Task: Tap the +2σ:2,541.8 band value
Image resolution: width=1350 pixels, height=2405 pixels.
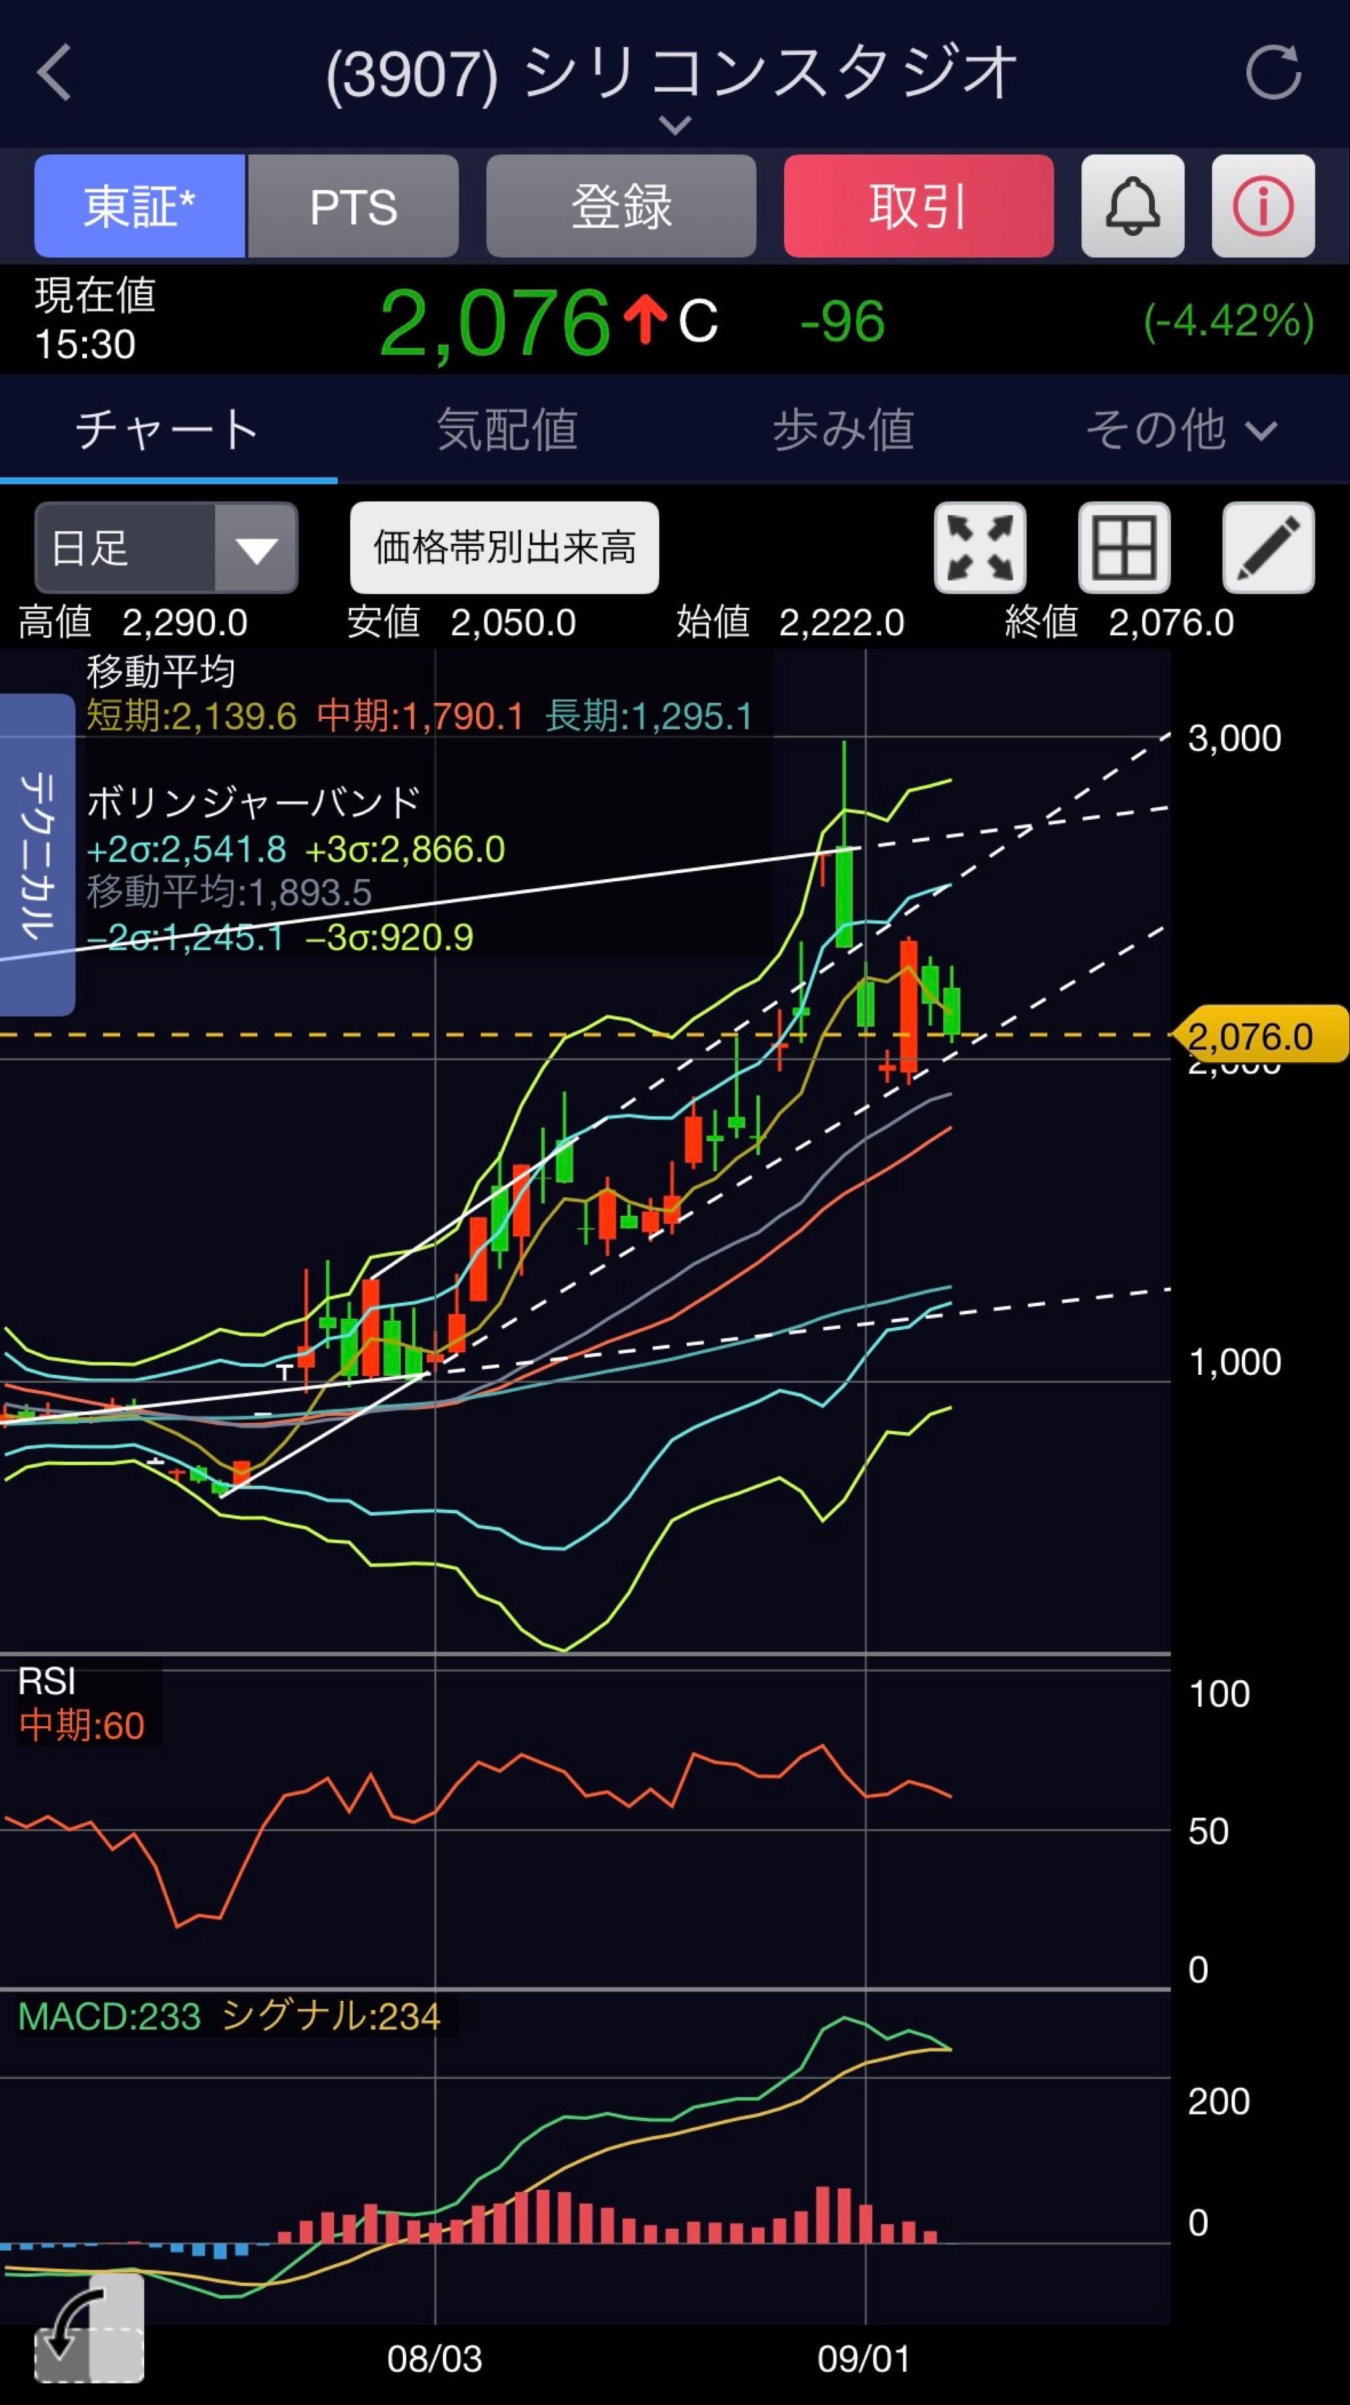Action: [186, 848]
